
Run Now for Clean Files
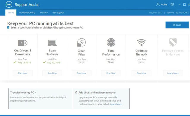pyautogui.click(x=82, y=73)
